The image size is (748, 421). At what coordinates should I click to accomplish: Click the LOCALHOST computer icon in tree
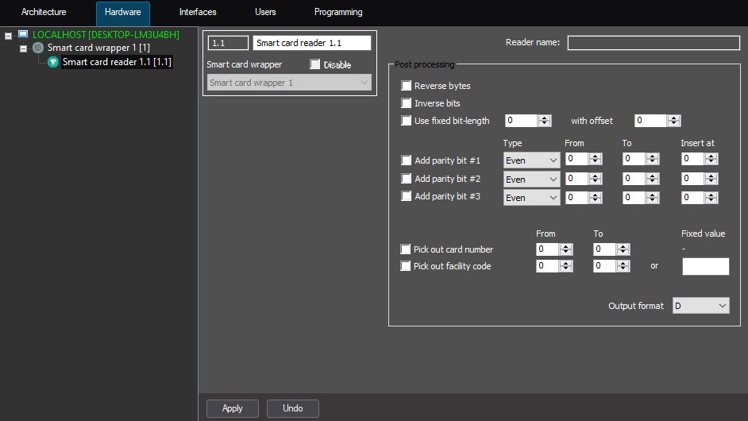(x=23, y=35)
